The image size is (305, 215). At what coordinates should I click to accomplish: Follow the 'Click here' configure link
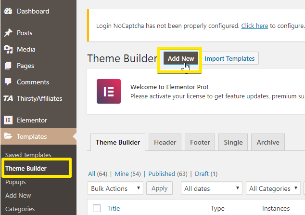(x=254, y=26)
